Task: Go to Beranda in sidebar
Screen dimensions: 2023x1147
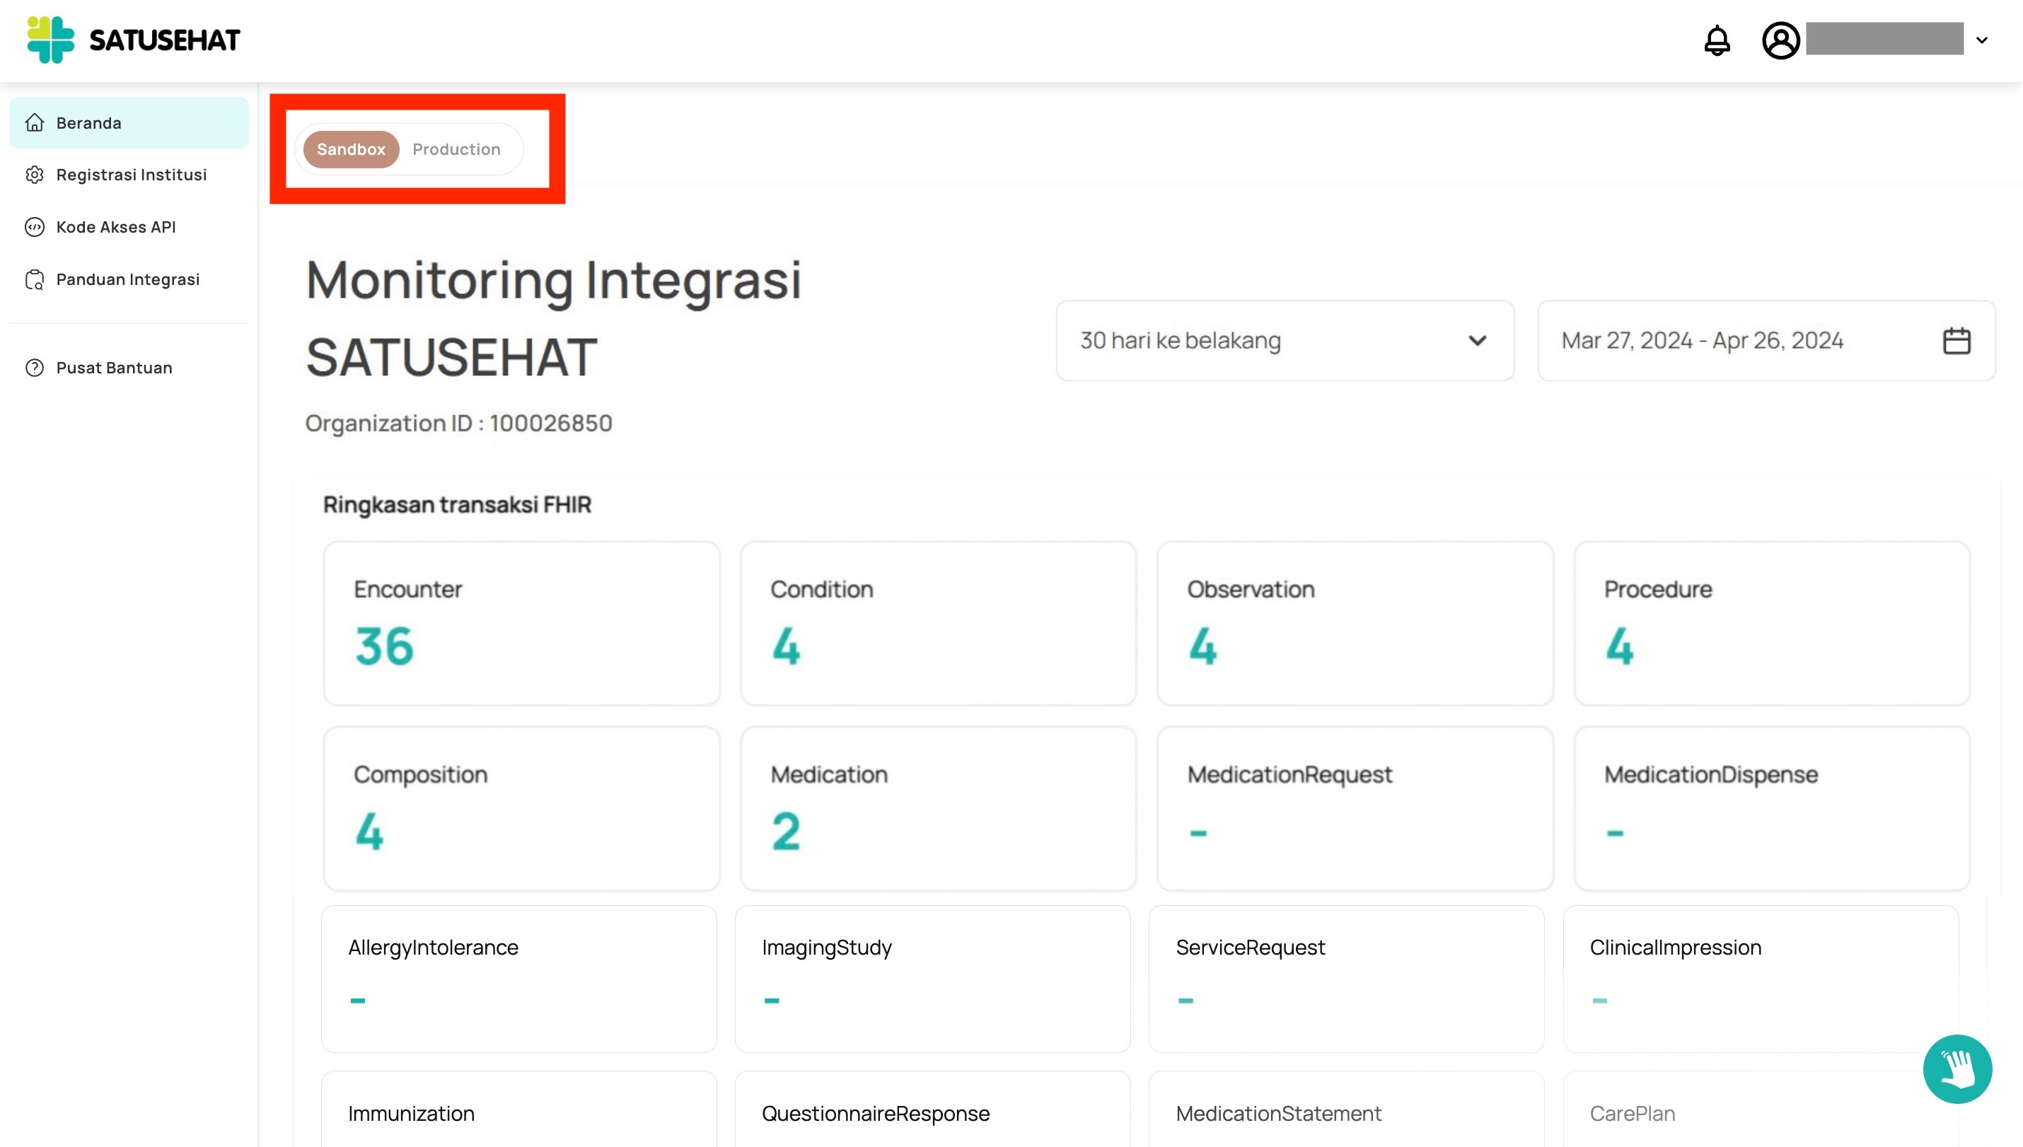Action: (129, 123)
